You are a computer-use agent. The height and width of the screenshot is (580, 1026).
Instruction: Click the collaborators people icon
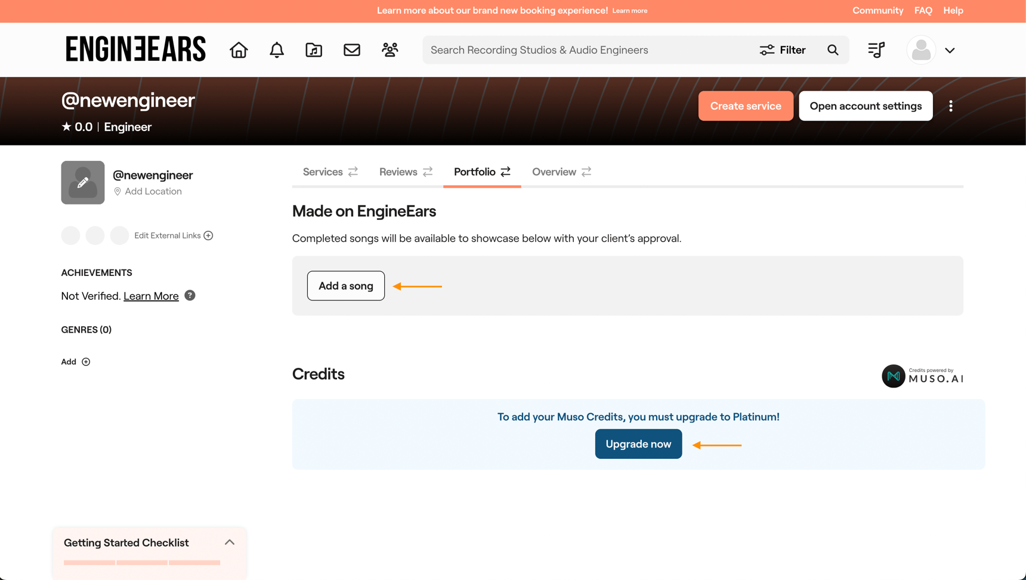pyautogui.click(x=390, y=50)
